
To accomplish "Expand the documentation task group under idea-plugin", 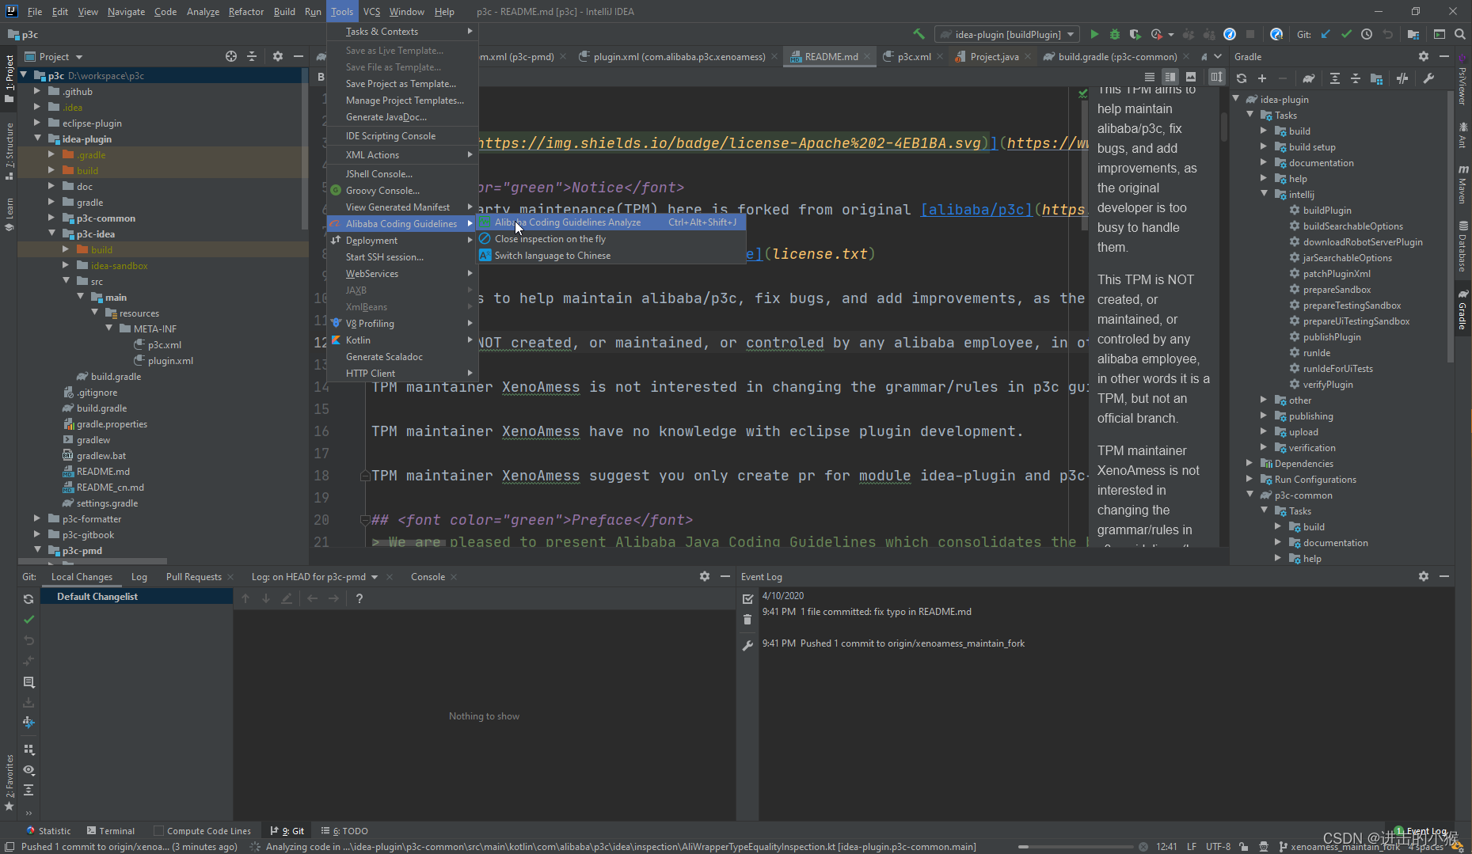I will [x=1265, y=162].
